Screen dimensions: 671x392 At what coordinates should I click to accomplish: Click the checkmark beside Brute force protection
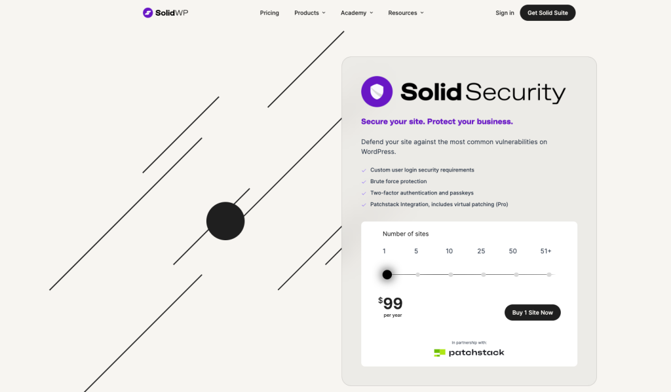[364, 181]
